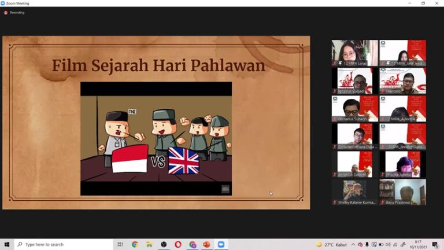The width and height of the screenshot is (444, 250).
Task: Click the embedded Indonesia vs Britain film
Action: [x=156, y=138]
